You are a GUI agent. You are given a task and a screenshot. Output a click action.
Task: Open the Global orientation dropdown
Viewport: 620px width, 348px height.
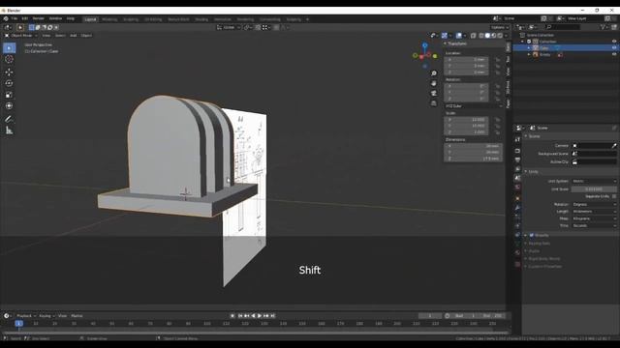pyautogui.click(x=229, y=27)
